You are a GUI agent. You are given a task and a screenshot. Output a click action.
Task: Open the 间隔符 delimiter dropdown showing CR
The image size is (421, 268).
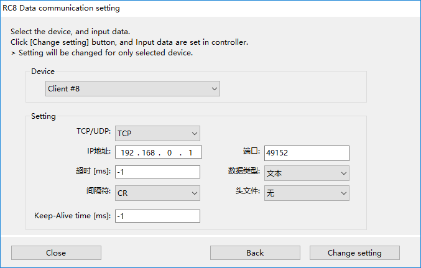(x=157, y=193)
